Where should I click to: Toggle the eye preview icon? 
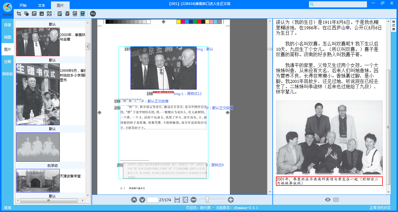(x=328, y=200)
